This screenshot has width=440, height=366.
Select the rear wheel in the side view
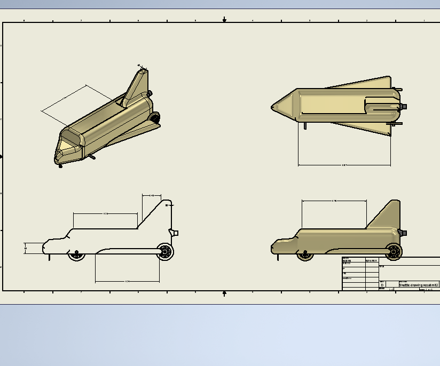click(166, 251)
